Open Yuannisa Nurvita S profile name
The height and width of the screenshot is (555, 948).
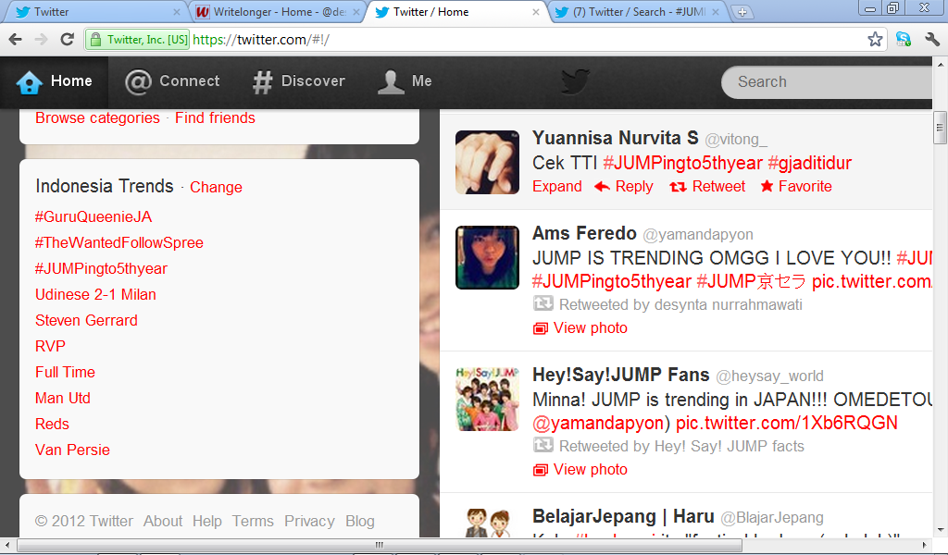coord(616,139)
